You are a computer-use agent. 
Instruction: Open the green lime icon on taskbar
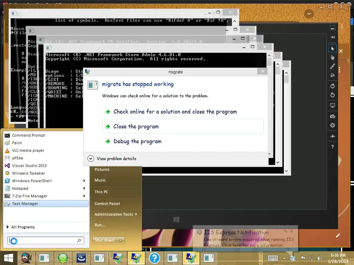(63, 258)
